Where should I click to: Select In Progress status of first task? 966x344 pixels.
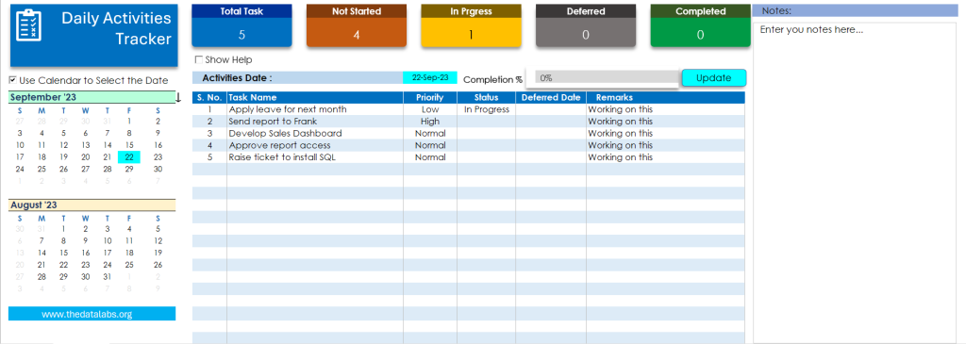pos(486,109)
